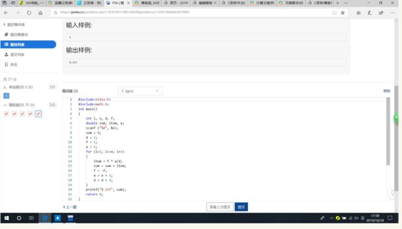Switch to the 博客园 tab
The width and height of the screenshot is (402, 229).
click(x=147, y=3)
